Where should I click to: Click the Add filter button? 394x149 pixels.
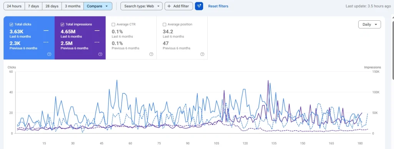click(179, 6)
